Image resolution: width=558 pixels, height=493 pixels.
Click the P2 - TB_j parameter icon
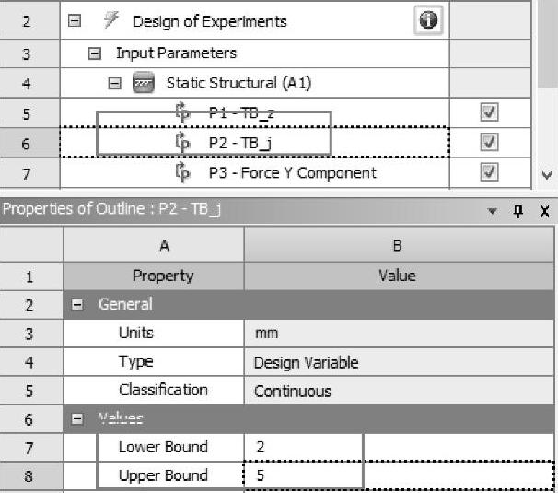click(182, 143)
